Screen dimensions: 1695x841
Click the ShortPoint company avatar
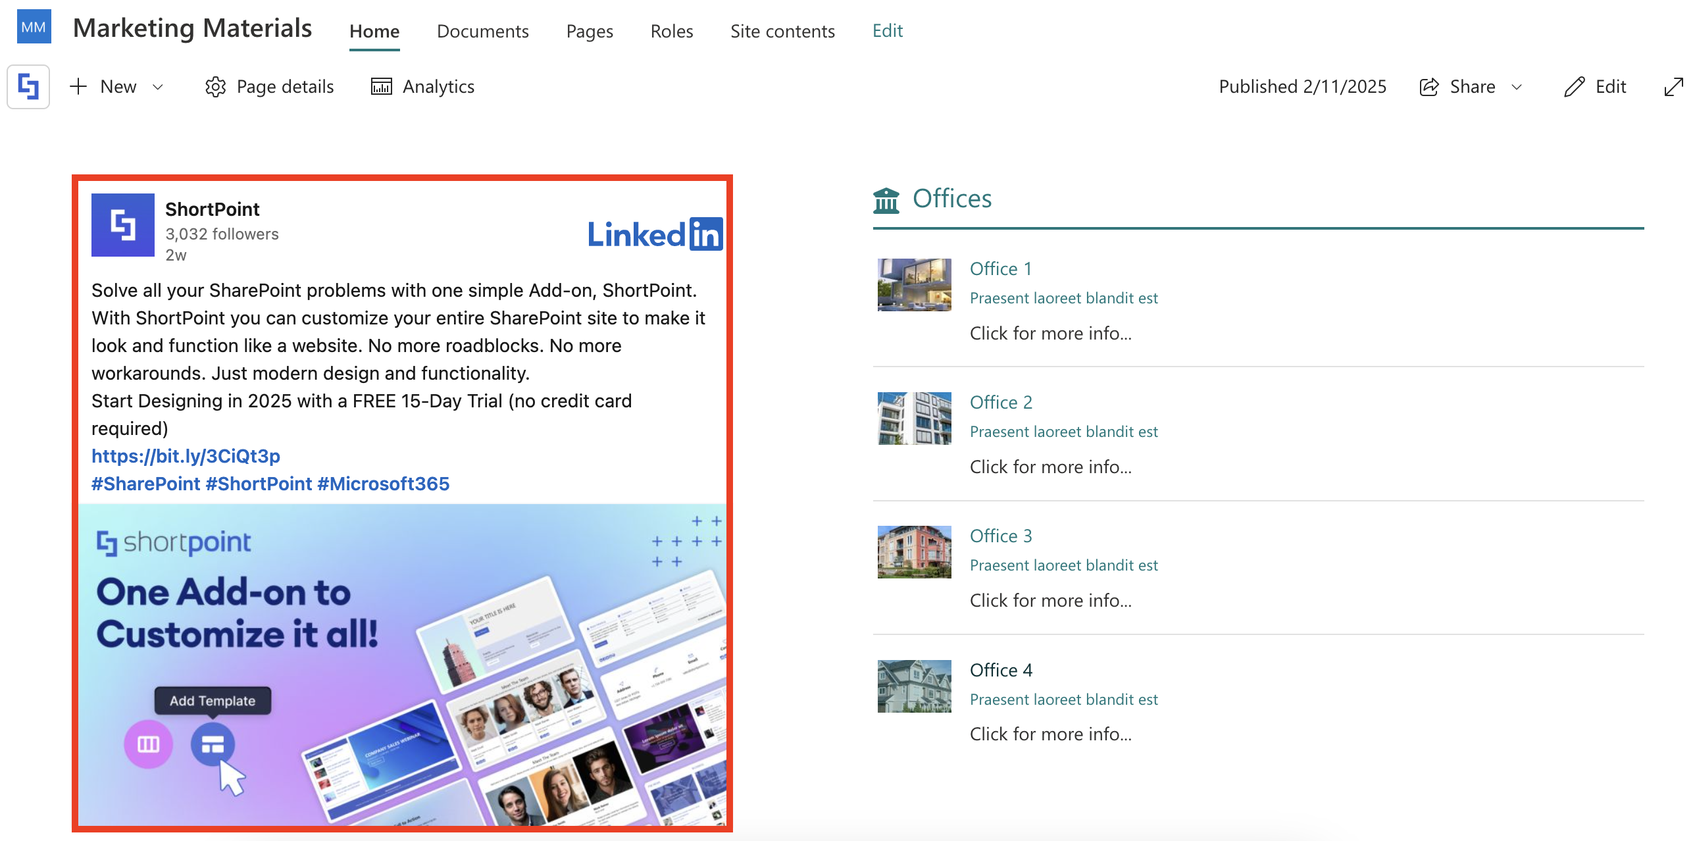(x=123, y=225)
